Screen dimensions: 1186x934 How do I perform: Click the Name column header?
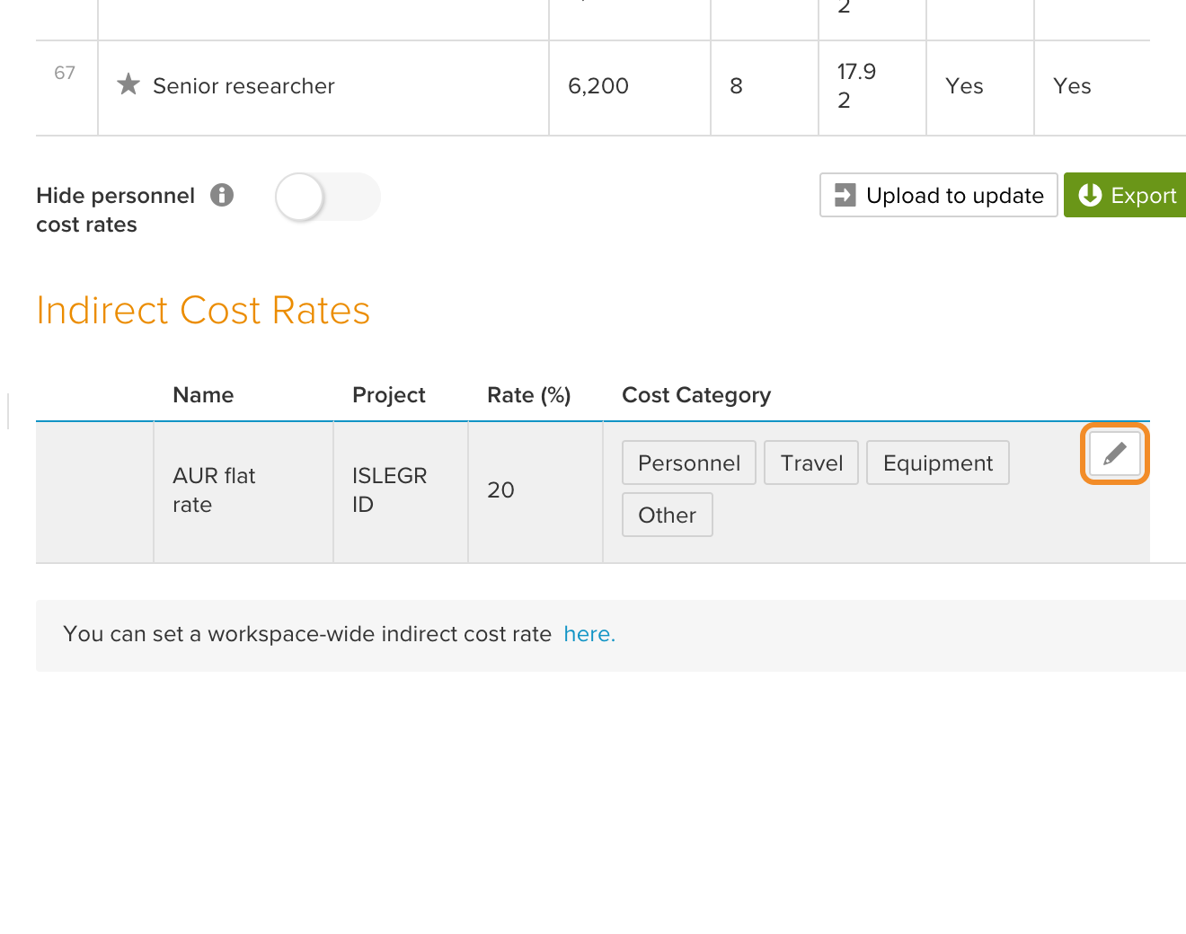point(203,395)
